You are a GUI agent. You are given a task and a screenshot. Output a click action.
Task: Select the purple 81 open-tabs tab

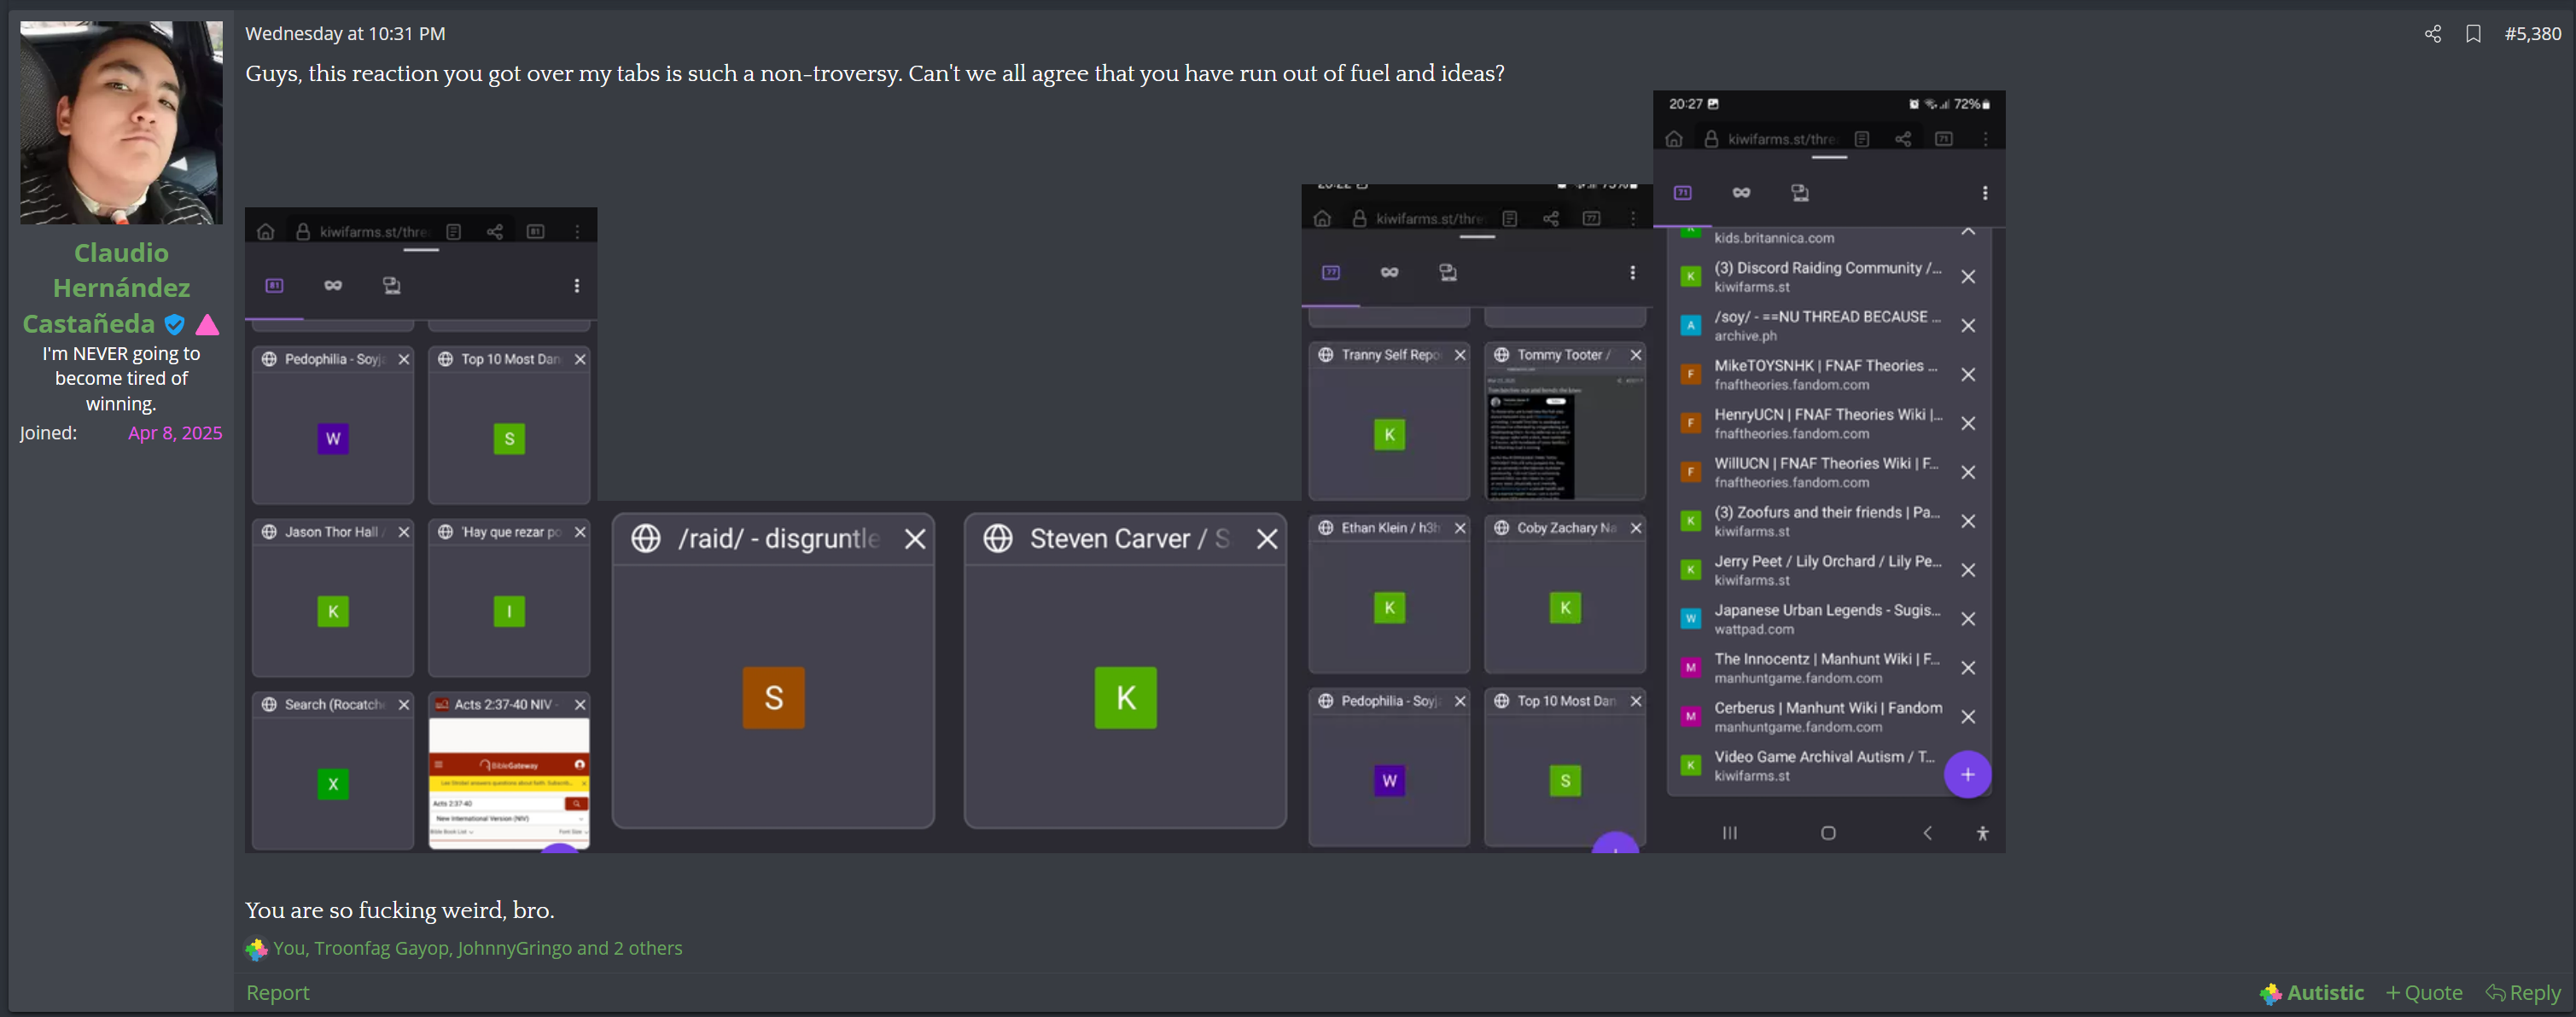point(274,286)
